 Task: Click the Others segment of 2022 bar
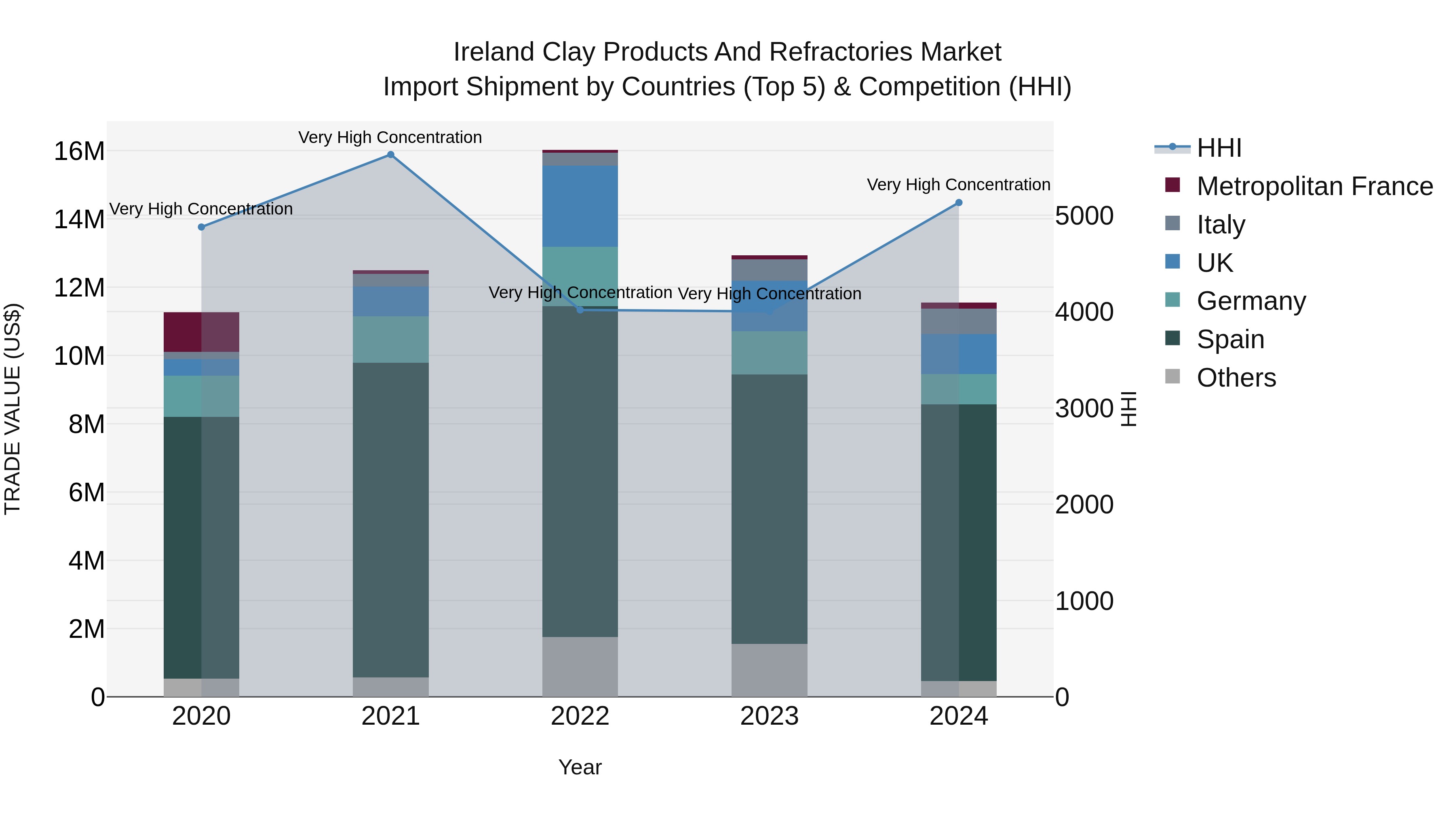pos(580,667)
